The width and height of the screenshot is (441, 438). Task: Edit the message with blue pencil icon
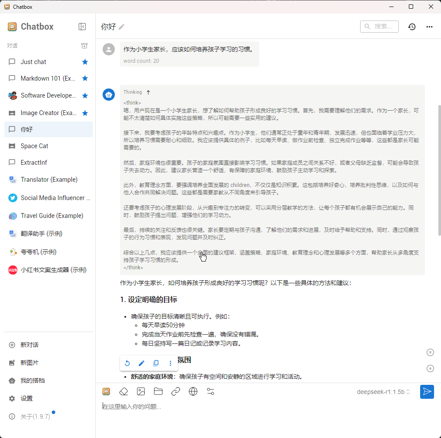pyautogui.click(x=141, y=363)
